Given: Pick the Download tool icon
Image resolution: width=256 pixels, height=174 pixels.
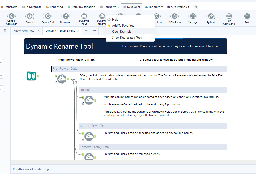Looking at the screenshot, I should [x=66, y=17].
